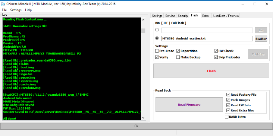This screenshot has width=273, height=136.
Task: Click the Bin browse button
Action: coord(261,30)
